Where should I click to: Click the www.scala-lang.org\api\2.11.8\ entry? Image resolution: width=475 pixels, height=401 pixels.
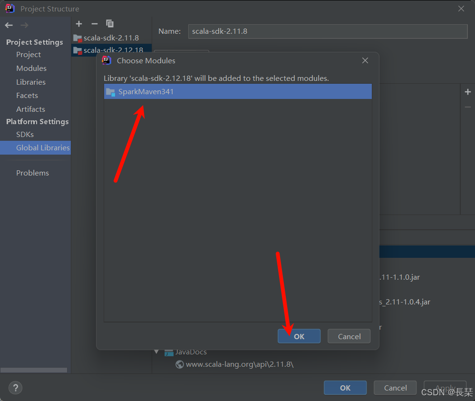[240, 364]
